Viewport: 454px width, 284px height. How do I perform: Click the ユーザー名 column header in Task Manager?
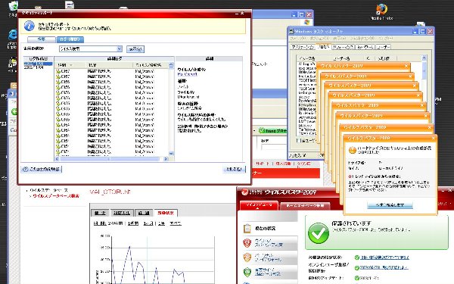(x=347, y=58)
